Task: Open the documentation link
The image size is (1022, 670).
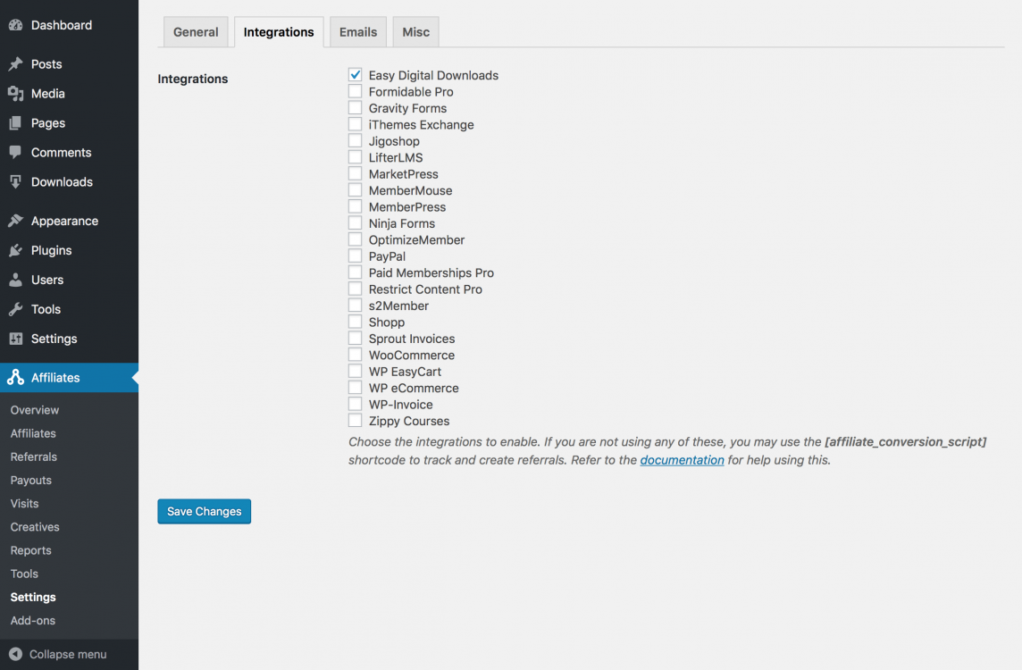Action: 682,459
